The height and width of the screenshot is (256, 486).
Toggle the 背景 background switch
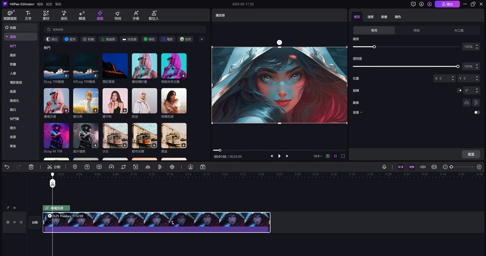click(477, 112)
